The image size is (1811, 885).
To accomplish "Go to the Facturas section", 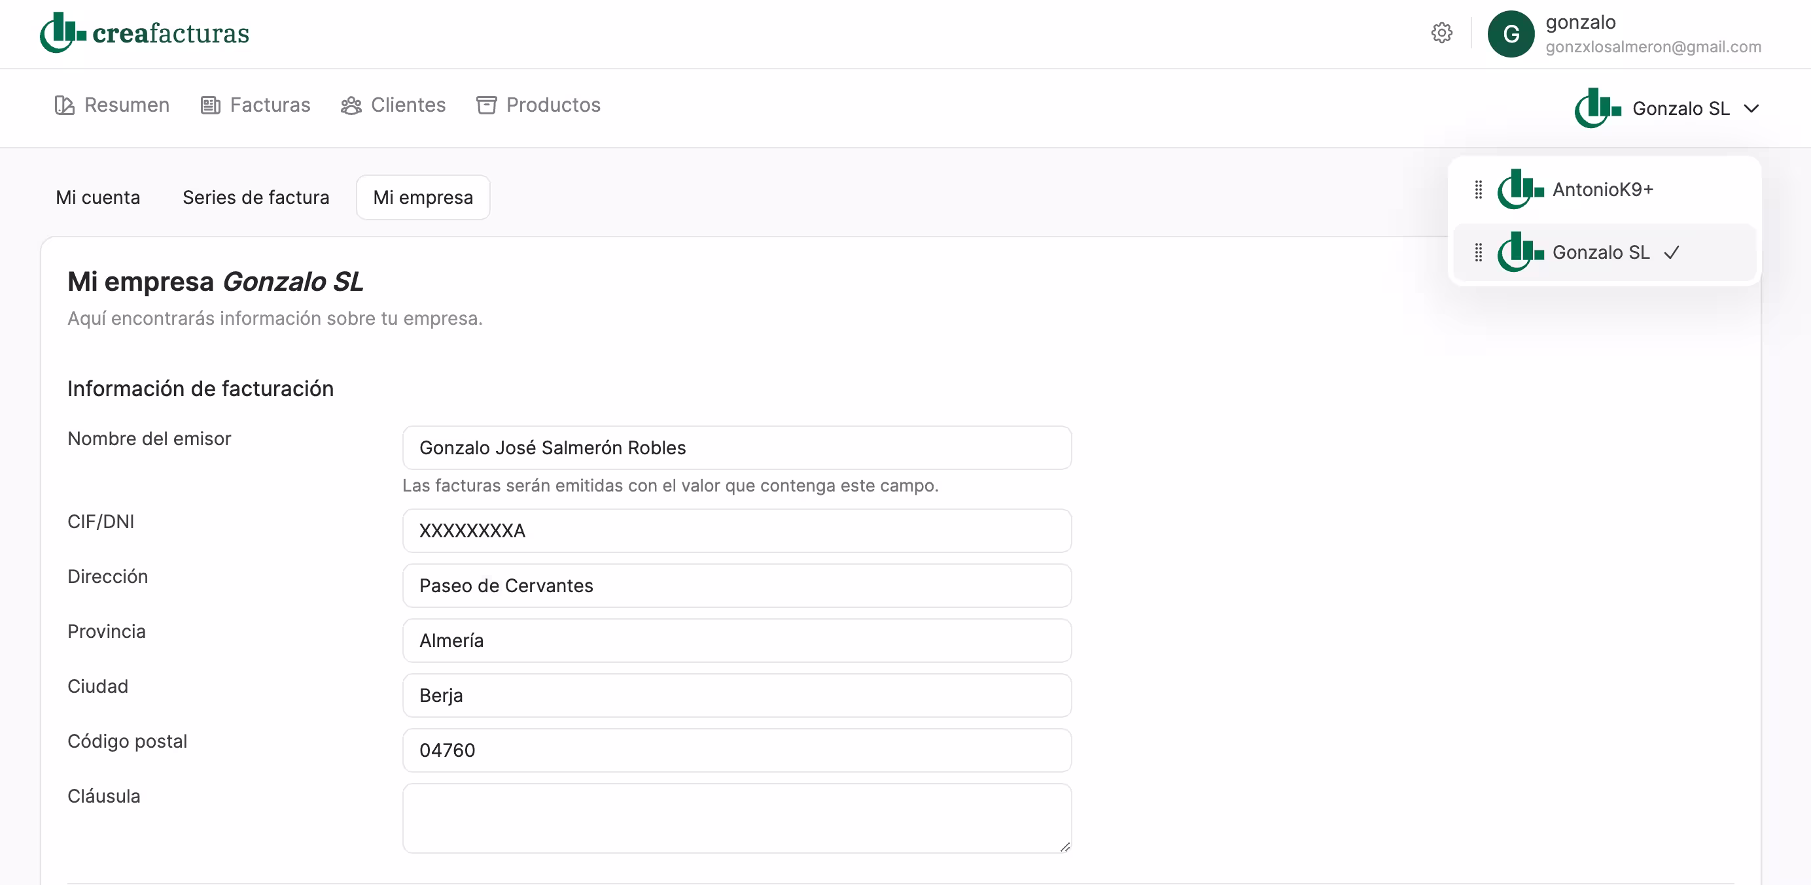I will [270, 105].
